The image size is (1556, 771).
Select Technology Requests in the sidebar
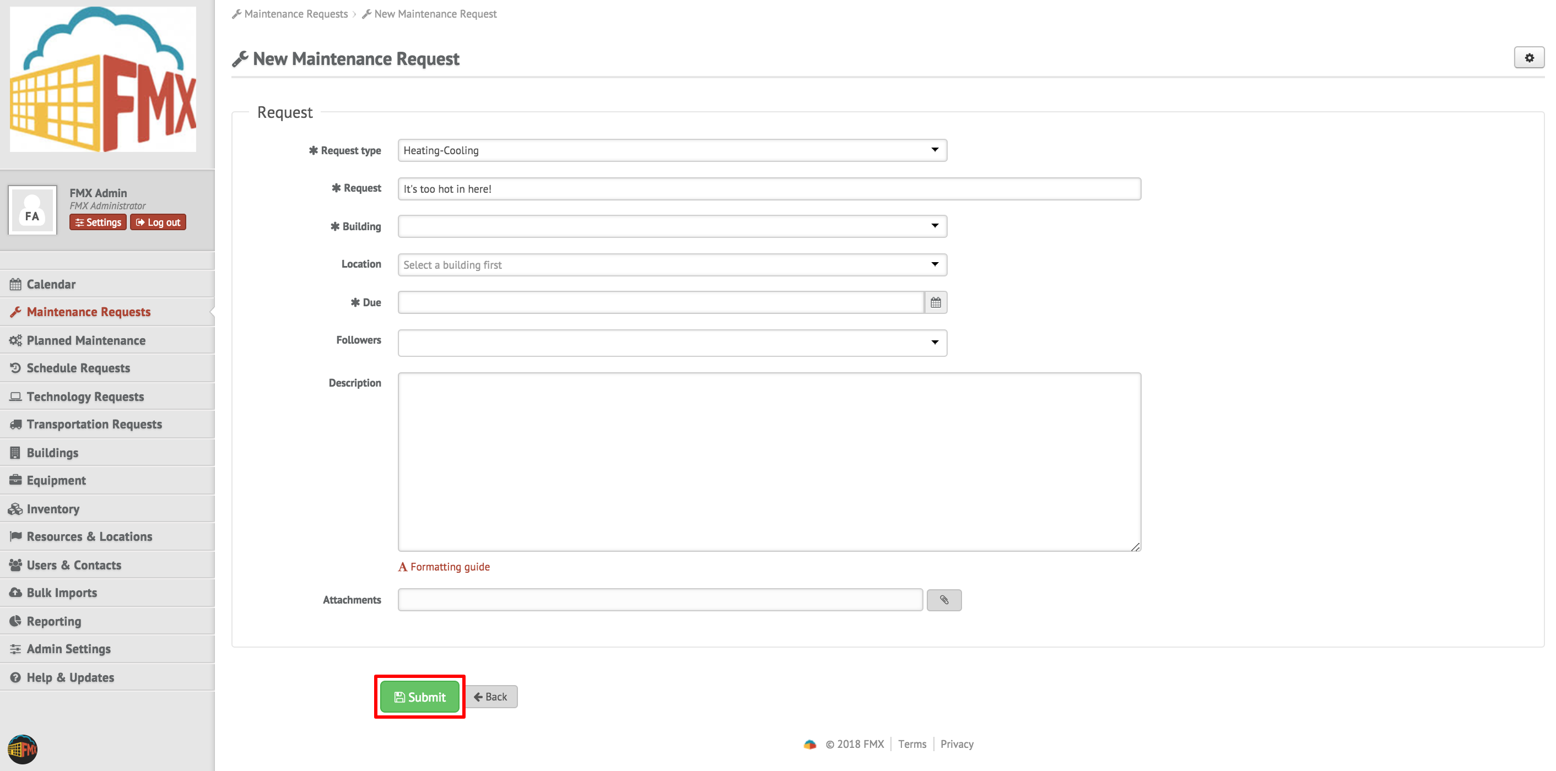tap(84, 396)
